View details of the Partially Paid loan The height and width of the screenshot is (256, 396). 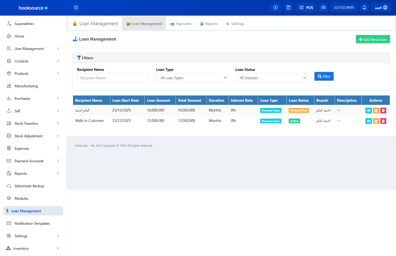coord(368,111)
